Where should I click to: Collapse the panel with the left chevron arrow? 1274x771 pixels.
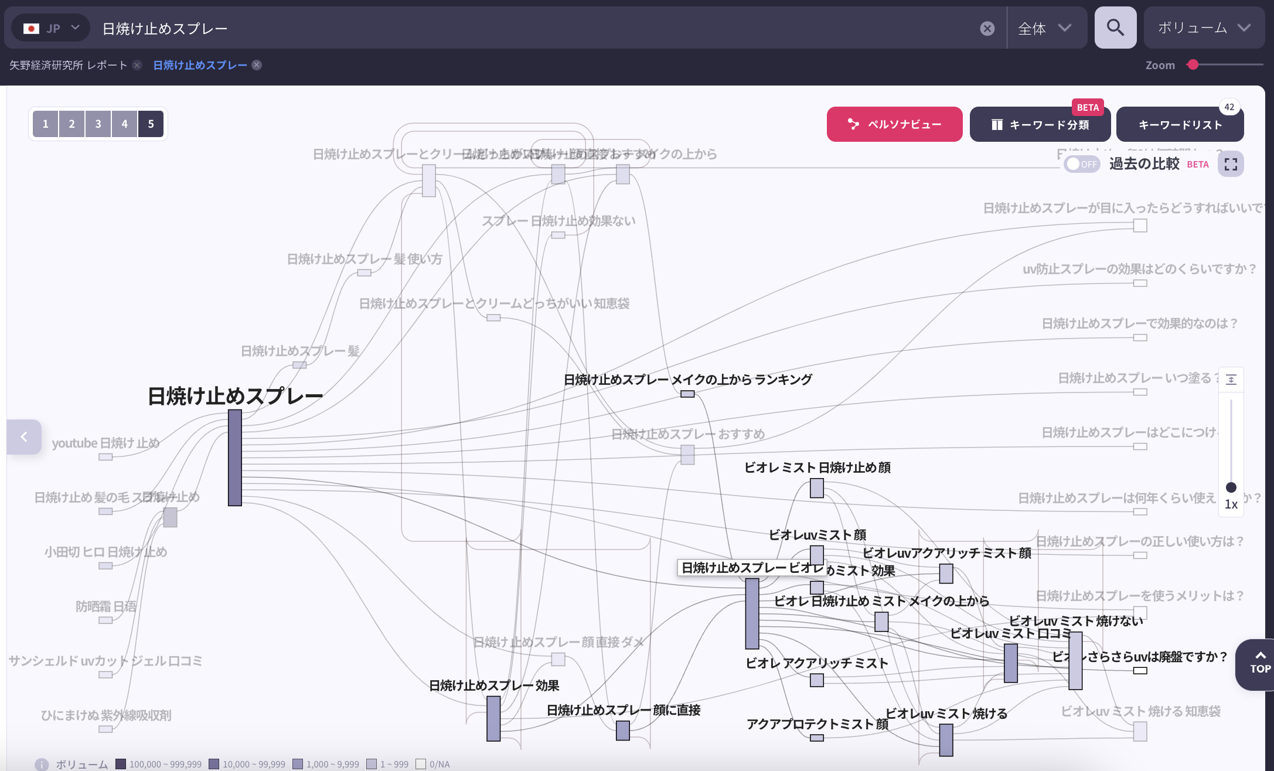coord(24,436)
